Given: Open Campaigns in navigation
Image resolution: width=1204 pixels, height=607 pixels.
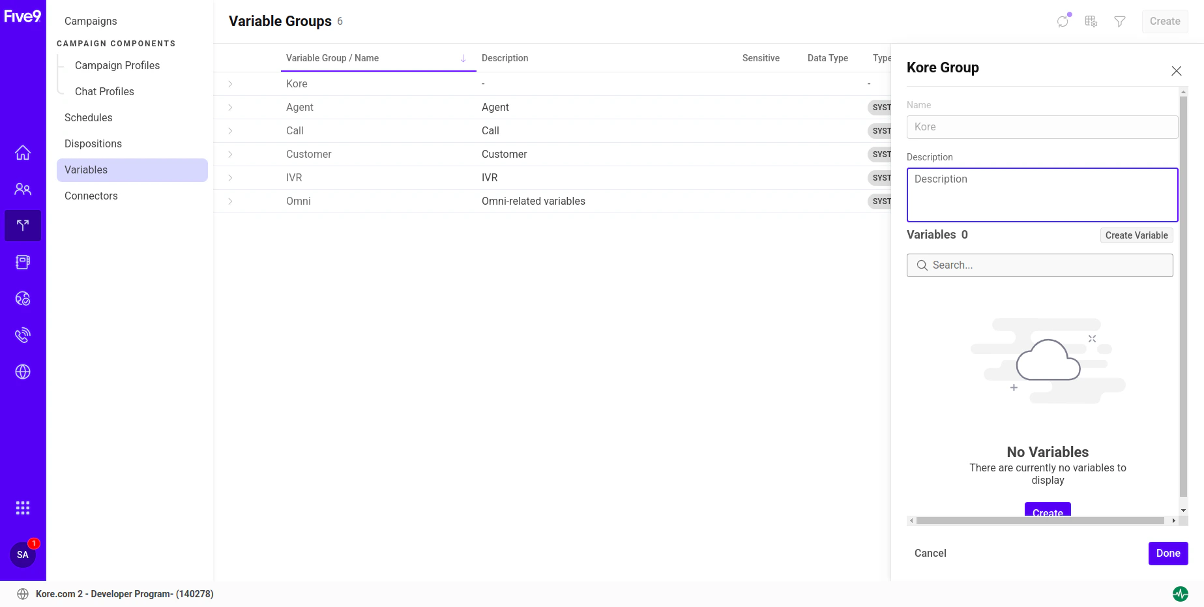Looking at the screenshot, I should [91, 21].
